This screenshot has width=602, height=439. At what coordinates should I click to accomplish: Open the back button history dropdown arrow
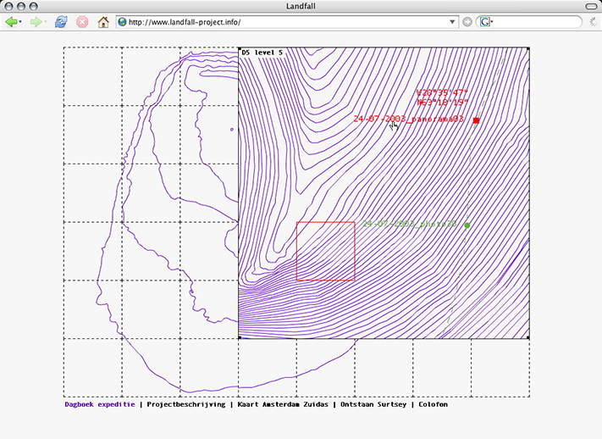click(22, 22)
